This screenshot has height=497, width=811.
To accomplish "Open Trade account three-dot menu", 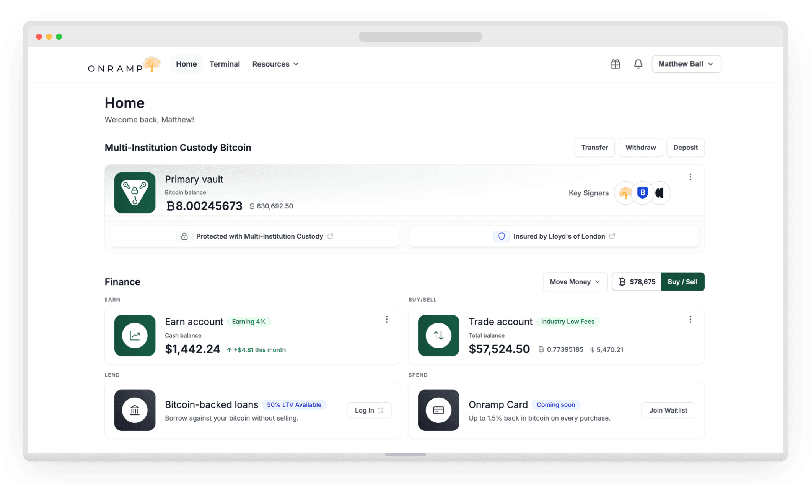I will 690,320.
